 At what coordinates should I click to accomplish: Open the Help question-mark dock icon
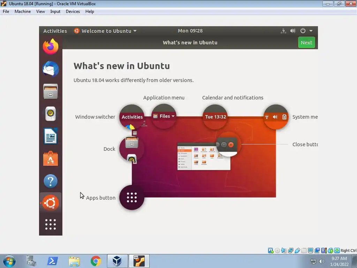click(x=51, y=181)
